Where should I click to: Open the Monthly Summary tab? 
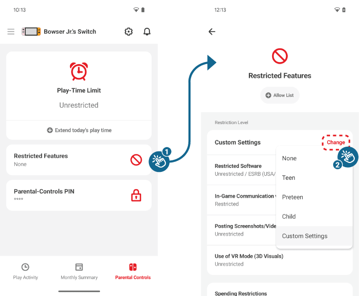[79, 271]
